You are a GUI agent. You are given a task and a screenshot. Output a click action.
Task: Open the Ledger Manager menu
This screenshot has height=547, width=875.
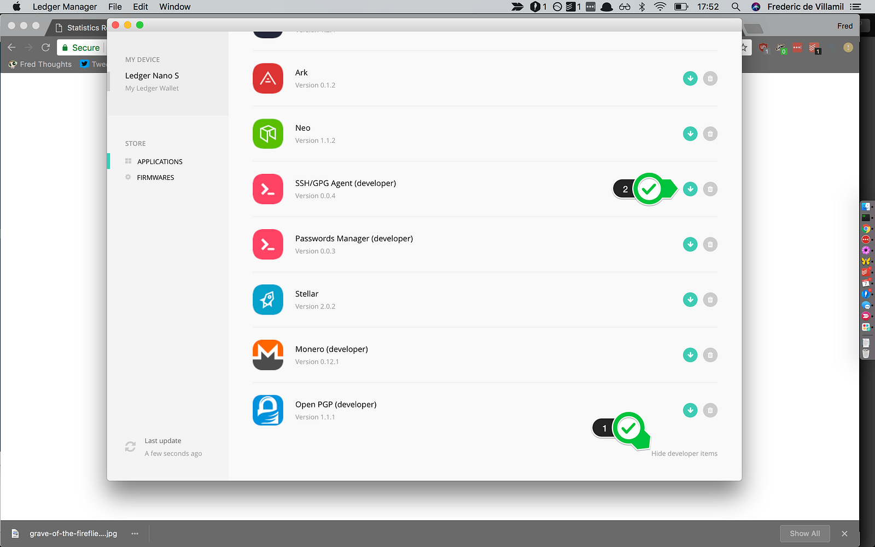pos(65,7)
